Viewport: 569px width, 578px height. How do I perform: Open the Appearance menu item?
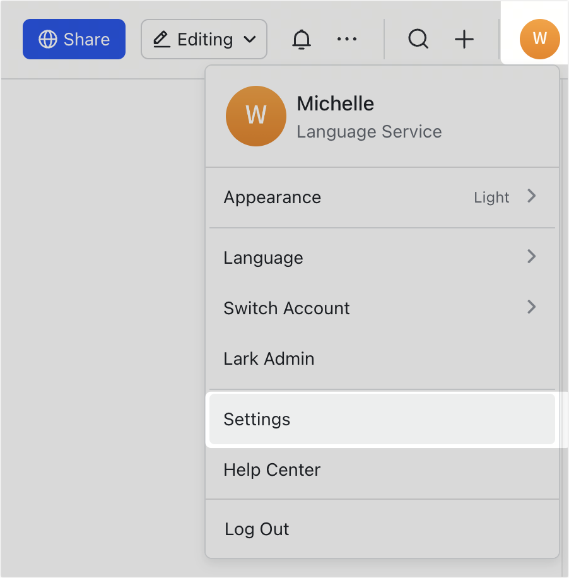pos(382,198)
